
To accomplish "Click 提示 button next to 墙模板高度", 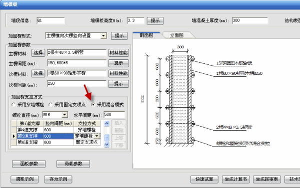I will tap(155, 20).
